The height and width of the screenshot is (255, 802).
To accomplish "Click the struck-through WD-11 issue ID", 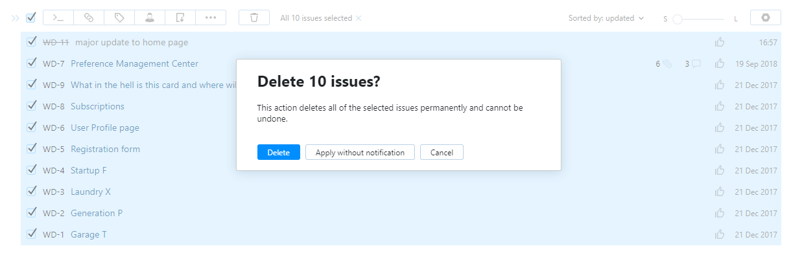I will click(x=56, y=43).
